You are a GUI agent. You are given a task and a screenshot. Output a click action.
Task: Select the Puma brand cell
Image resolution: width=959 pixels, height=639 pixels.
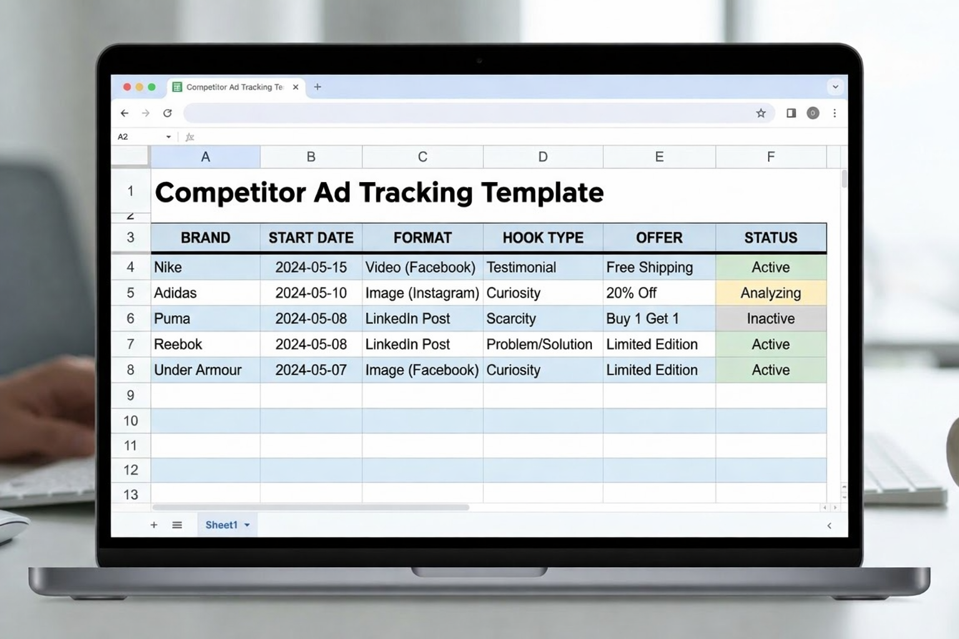coord(205,318)
